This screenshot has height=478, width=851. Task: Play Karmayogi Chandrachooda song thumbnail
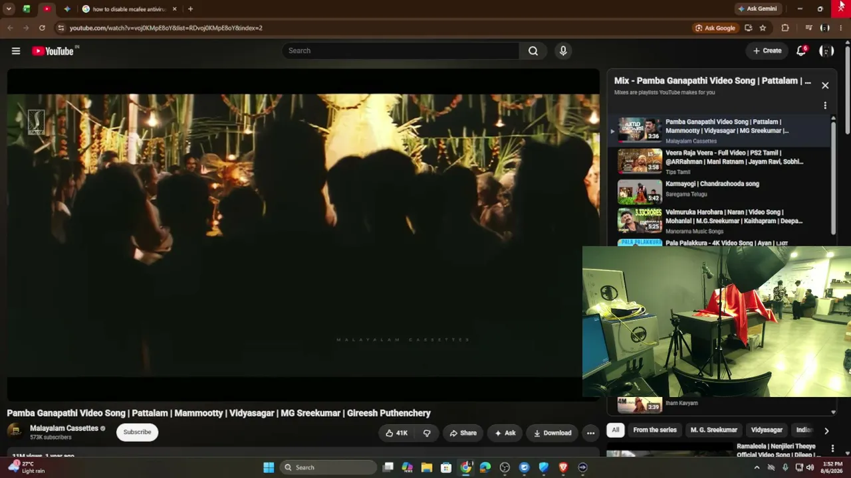click(x=640, y=192)
